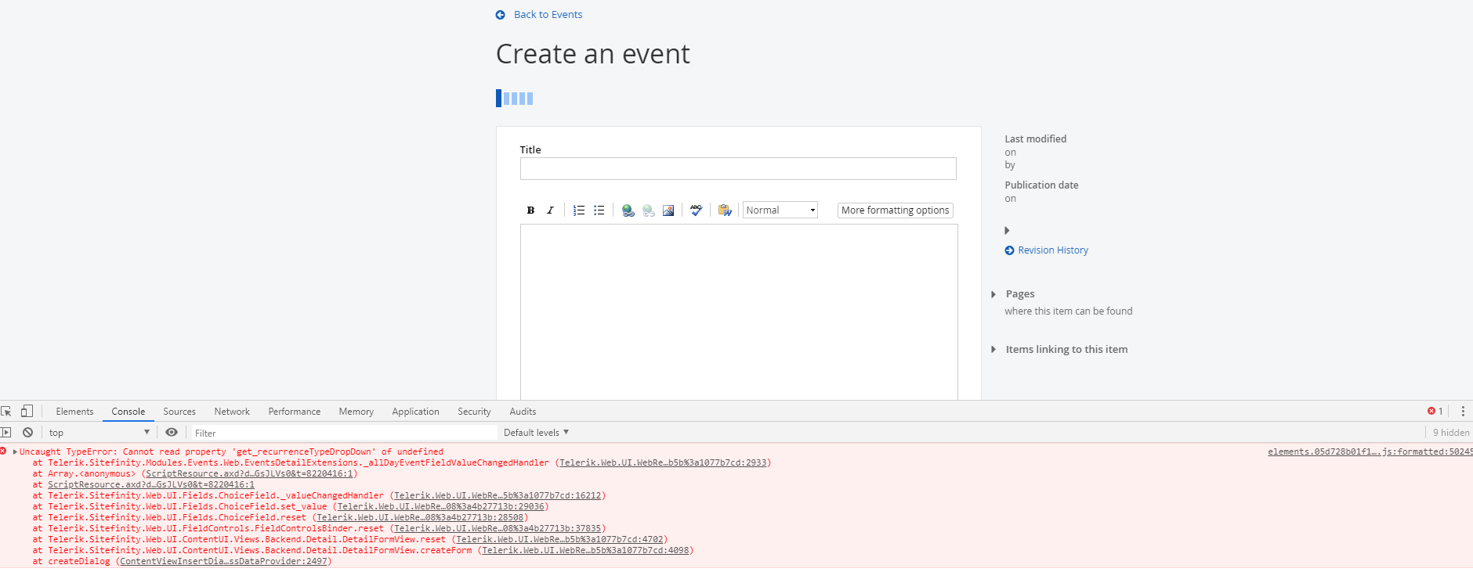
Task: Open the Performance tab
Action: pyautogui.click(x=295, y=412)
